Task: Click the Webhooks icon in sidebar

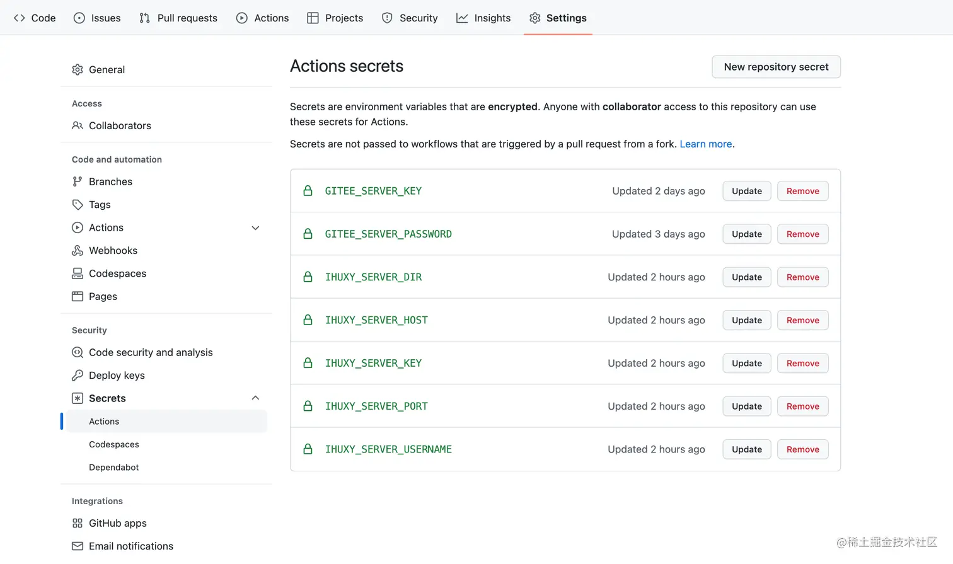Action: [78, 251]
